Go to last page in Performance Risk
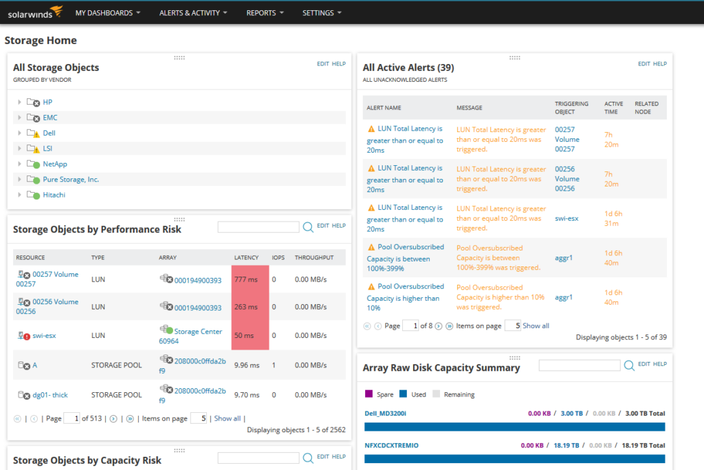 [x=130, y=419]
